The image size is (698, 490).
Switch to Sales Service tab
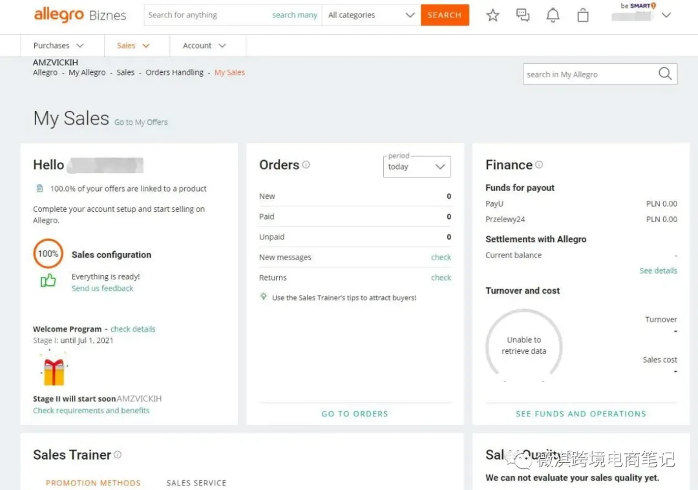pyautogui.click(x=196, y=483)
